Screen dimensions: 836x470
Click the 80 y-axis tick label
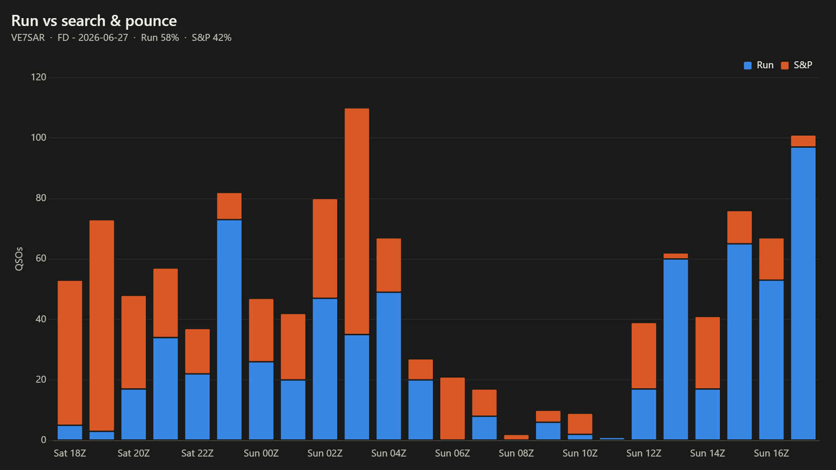pyautogui.click(x=41, y=198)
